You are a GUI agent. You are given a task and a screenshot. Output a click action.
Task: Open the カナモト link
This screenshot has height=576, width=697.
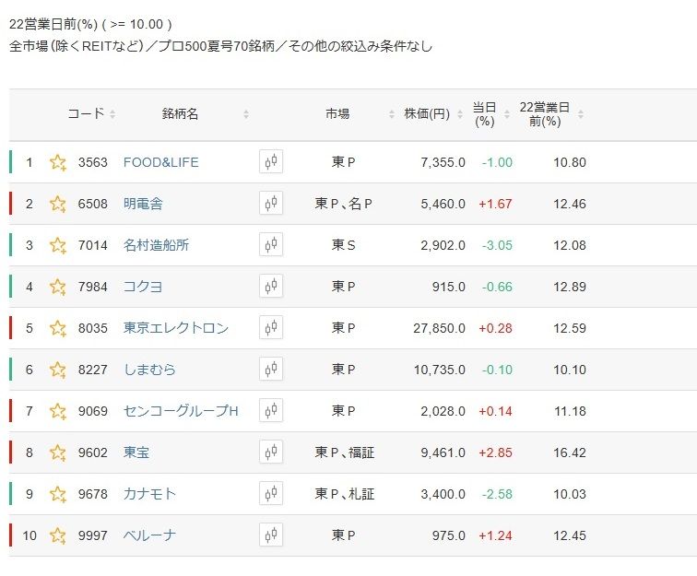[x=149, y=494]
